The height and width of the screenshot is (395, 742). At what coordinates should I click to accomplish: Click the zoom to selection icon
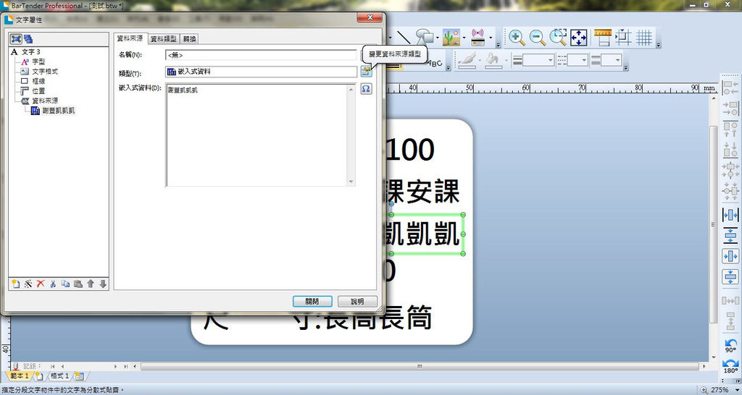[x=558, y=38]
